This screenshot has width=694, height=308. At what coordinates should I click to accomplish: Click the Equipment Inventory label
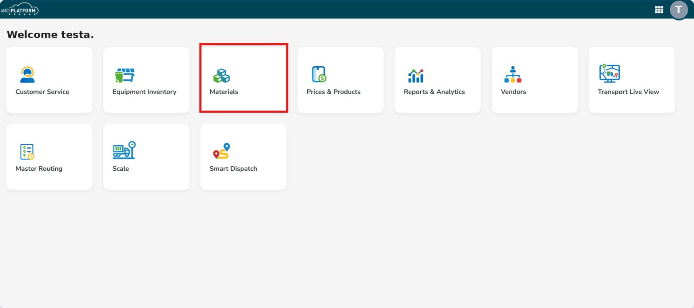(145, 92)
